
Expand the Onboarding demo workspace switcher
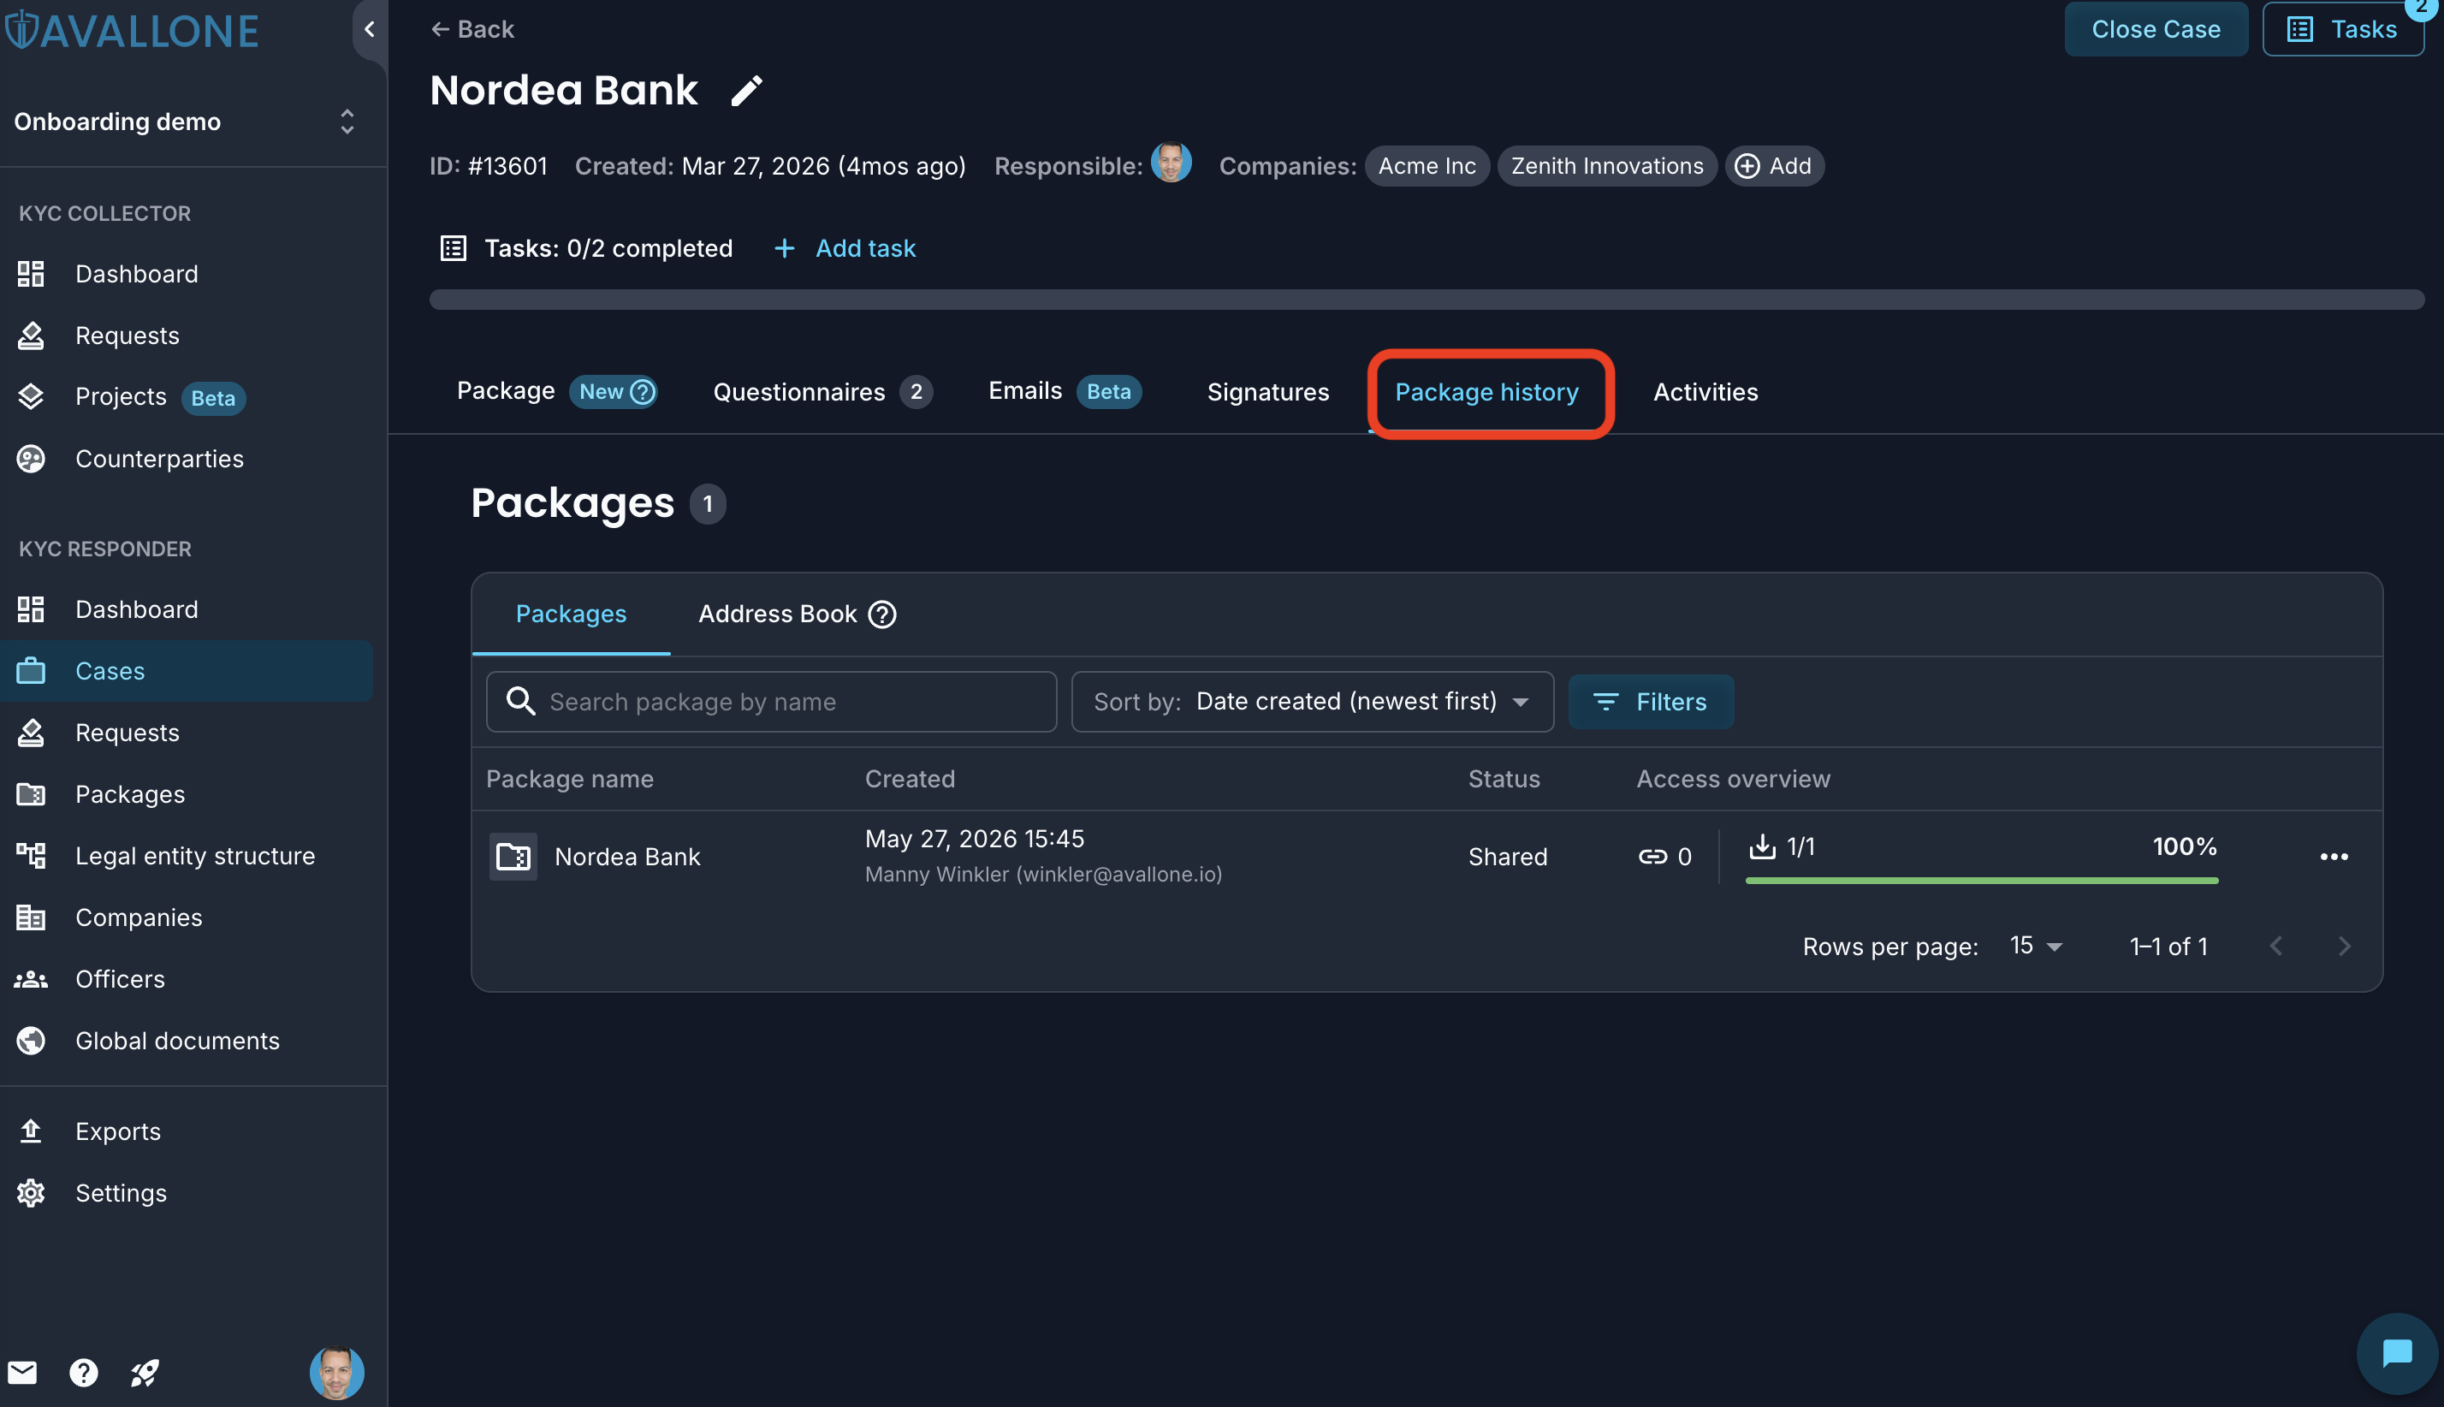pos(347,122)
